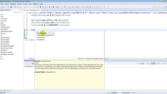This screenshot has width=167, height=94.
Task: Open the Open Console dropdown arrow
Action: click(165, 64)
